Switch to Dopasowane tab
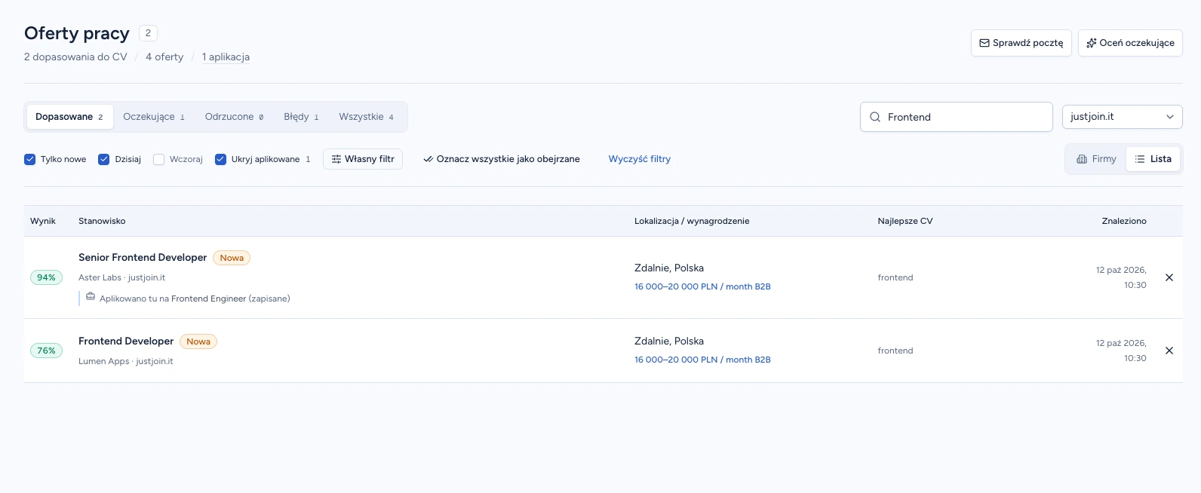The image size is (1201, 493). [69, 117]
